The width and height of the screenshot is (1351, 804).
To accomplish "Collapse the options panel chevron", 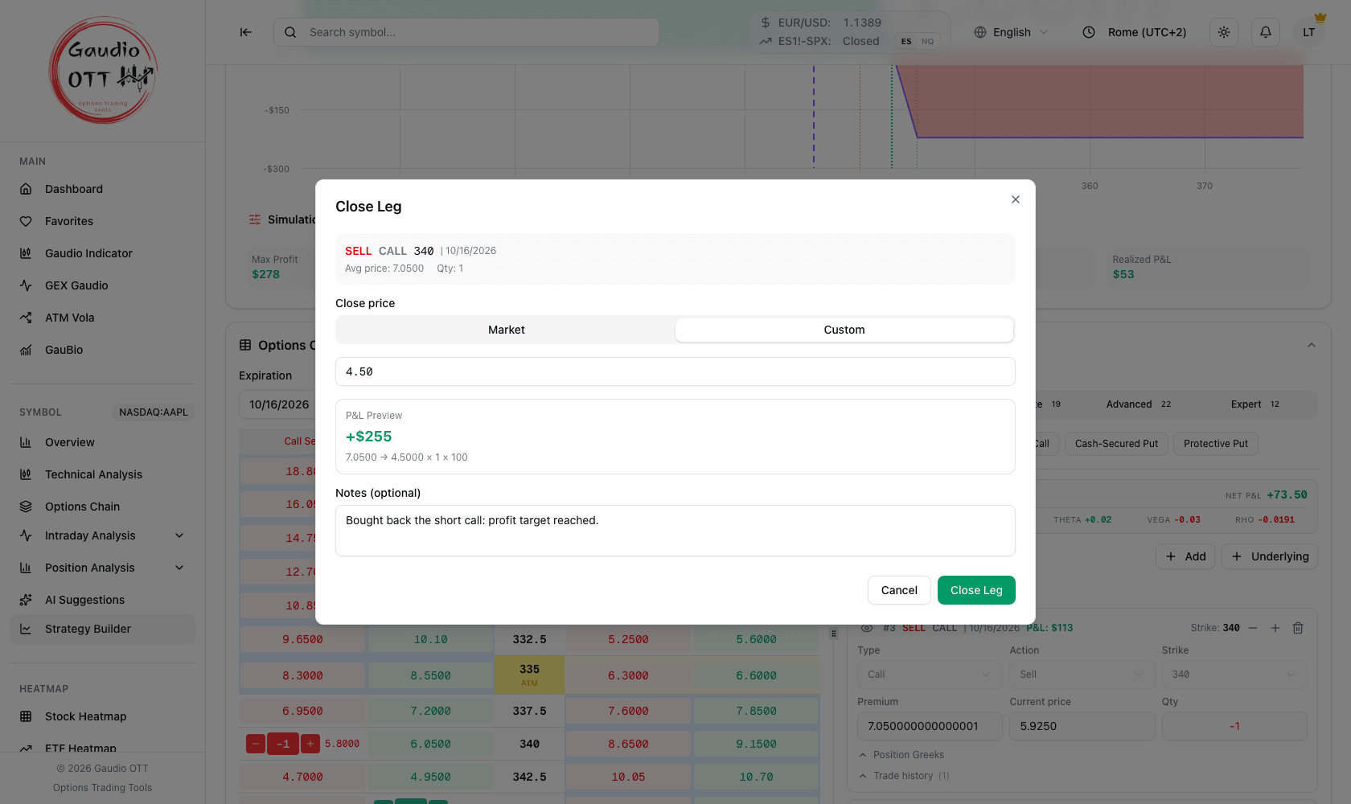I will click(x=1312, y=345).
